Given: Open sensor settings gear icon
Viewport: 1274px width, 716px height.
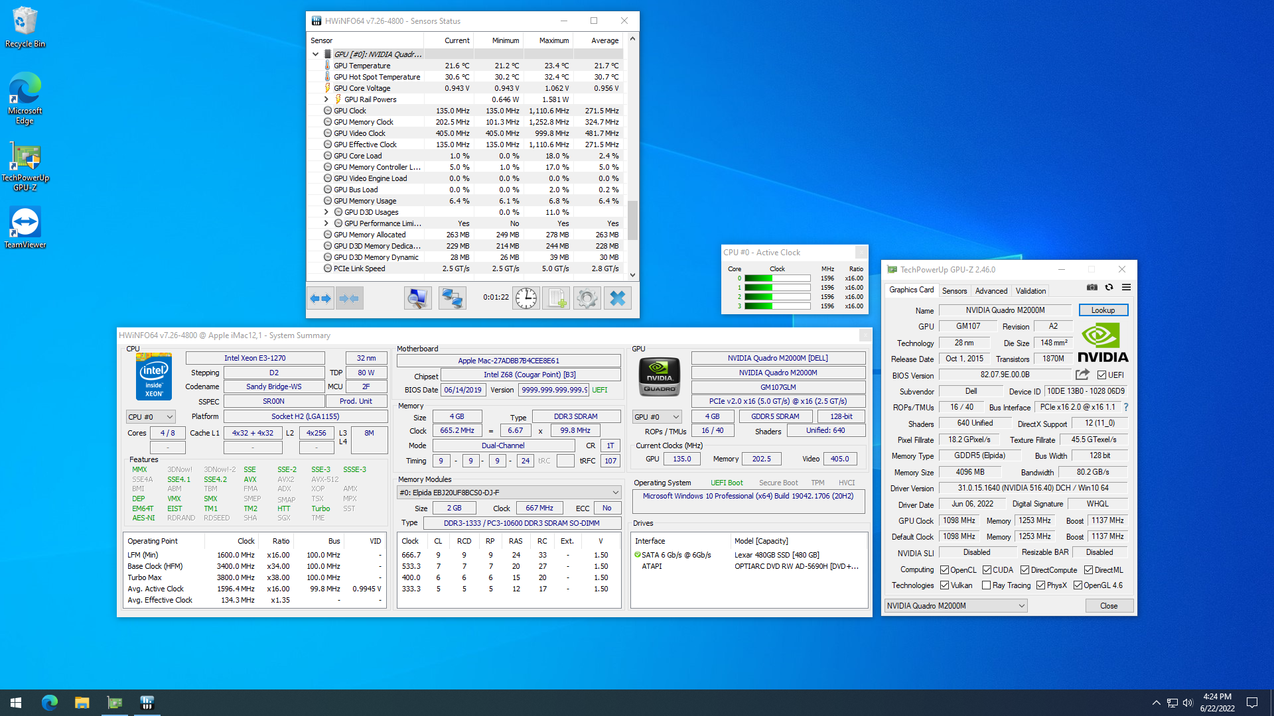Looking at the screenshot, I should tap(587, 298).
